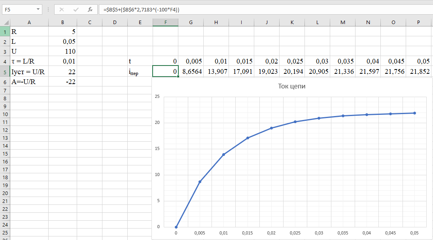433x240 pixels.
Task: Select row 12 header
Action: pyautogui.click(x=5, y=130)
